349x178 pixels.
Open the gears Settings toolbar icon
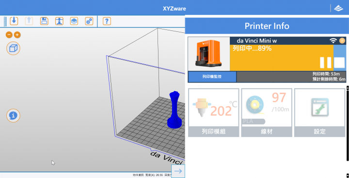(x=89, y=21)
